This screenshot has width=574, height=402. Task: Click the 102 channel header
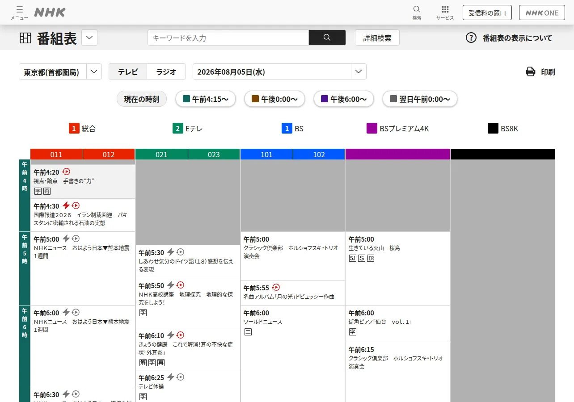(x=319, y=155)
